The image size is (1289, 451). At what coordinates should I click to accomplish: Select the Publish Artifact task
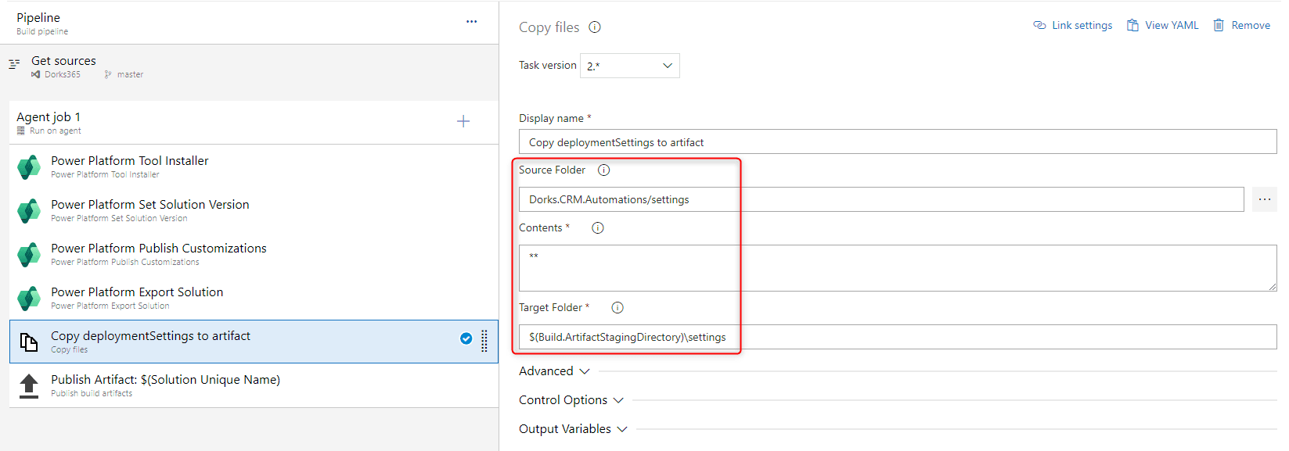254,385
